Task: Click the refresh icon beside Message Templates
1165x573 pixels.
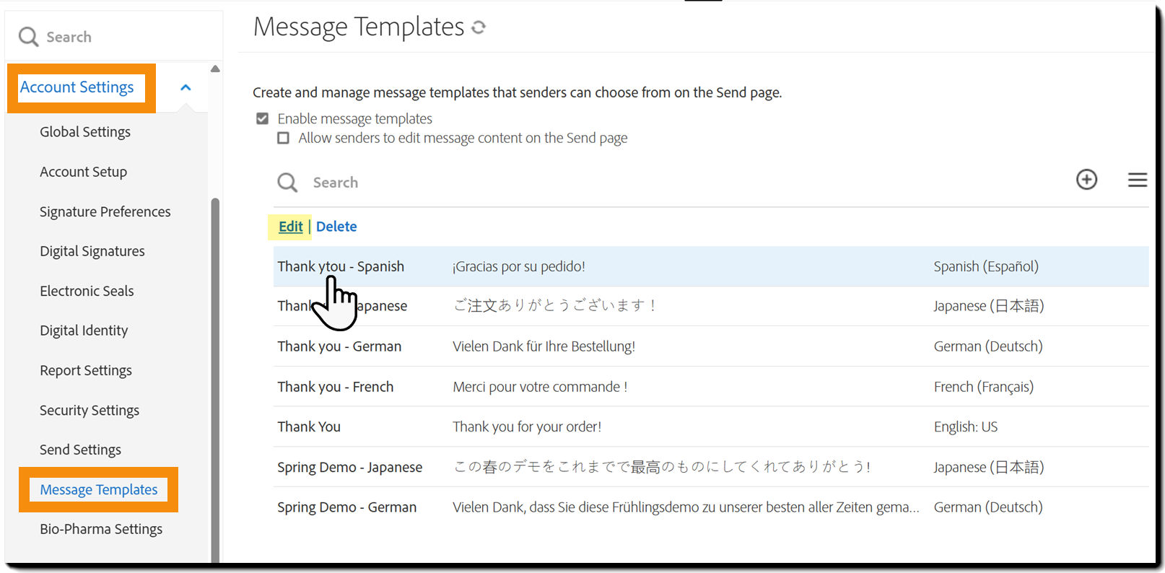Action: pos(479,27)
